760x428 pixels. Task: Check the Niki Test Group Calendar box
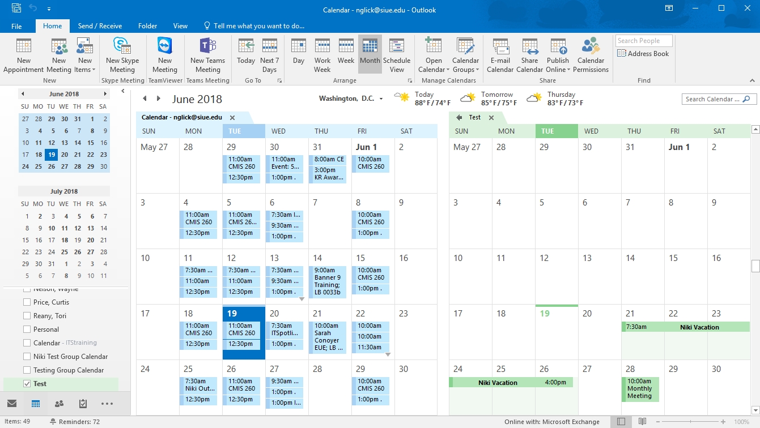click(x=27, y=357)
